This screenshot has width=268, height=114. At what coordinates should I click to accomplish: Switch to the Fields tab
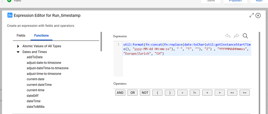tap(21, 35)
